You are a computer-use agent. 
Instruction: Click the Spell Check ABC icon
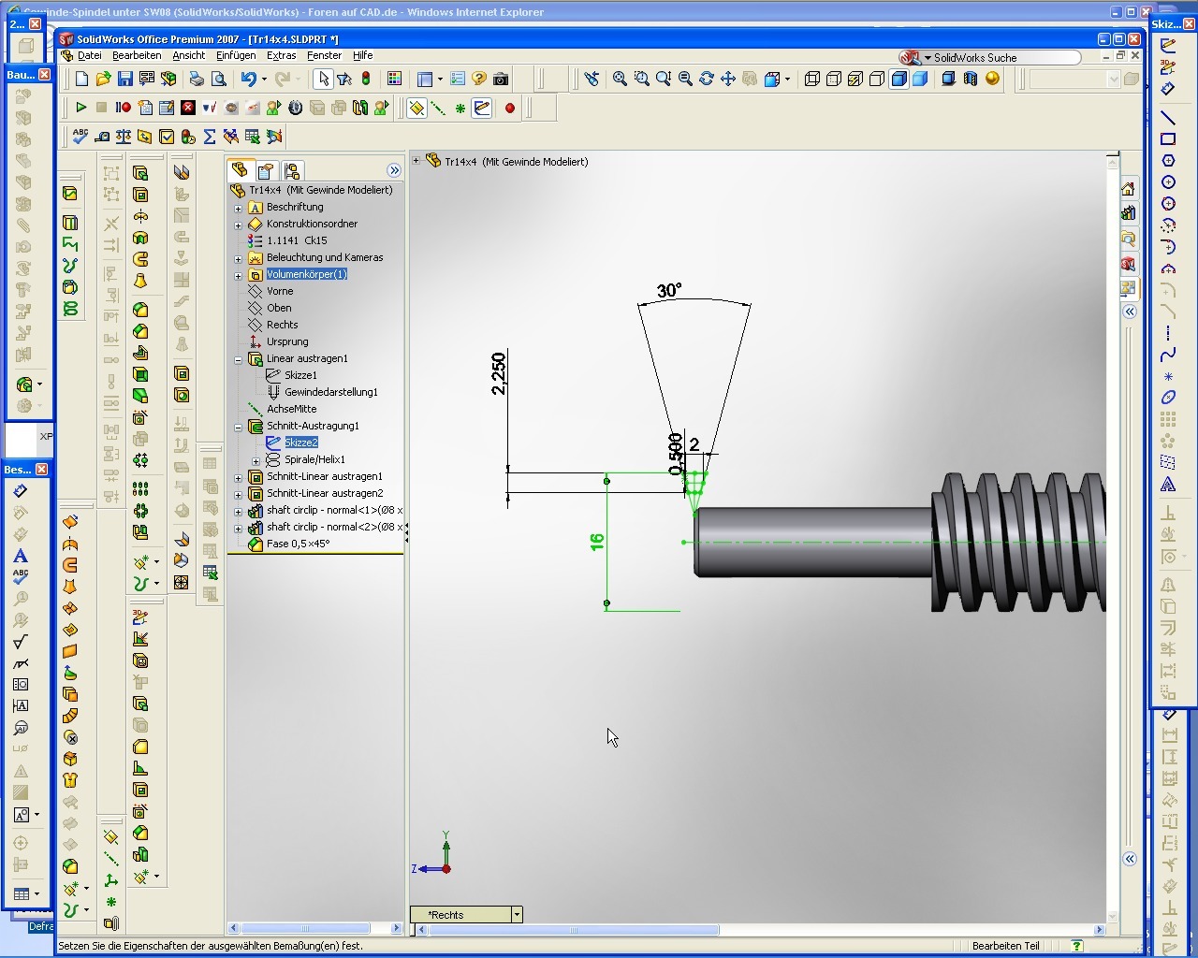[80, 138]
